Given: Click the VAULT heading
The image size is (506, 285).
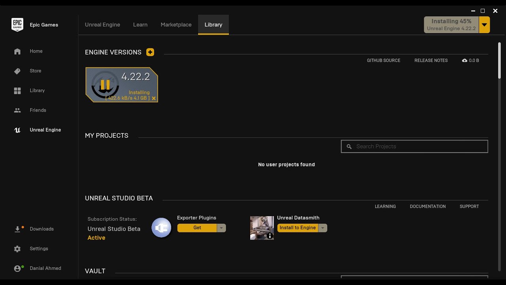Looking at the screenshot, I should 95,271.
